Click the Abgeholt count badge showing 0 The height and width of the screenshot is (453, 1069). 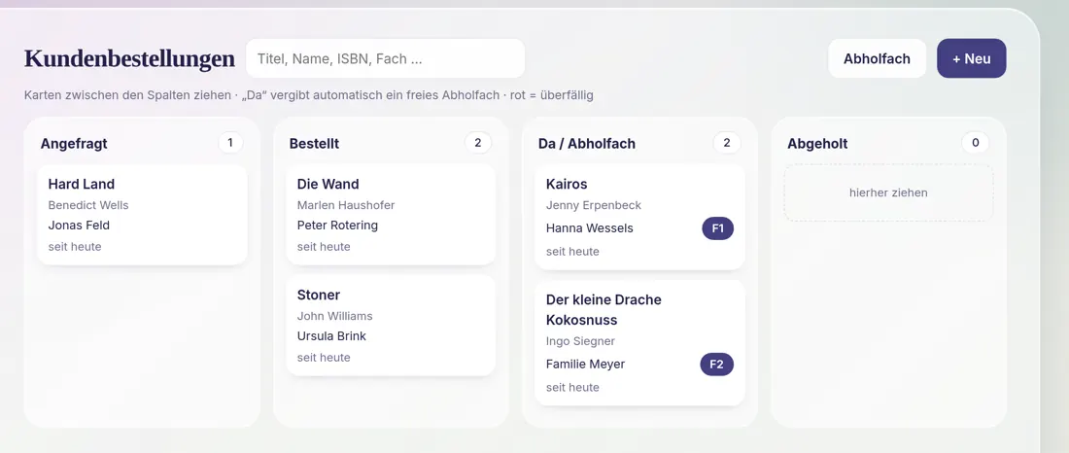976,143
